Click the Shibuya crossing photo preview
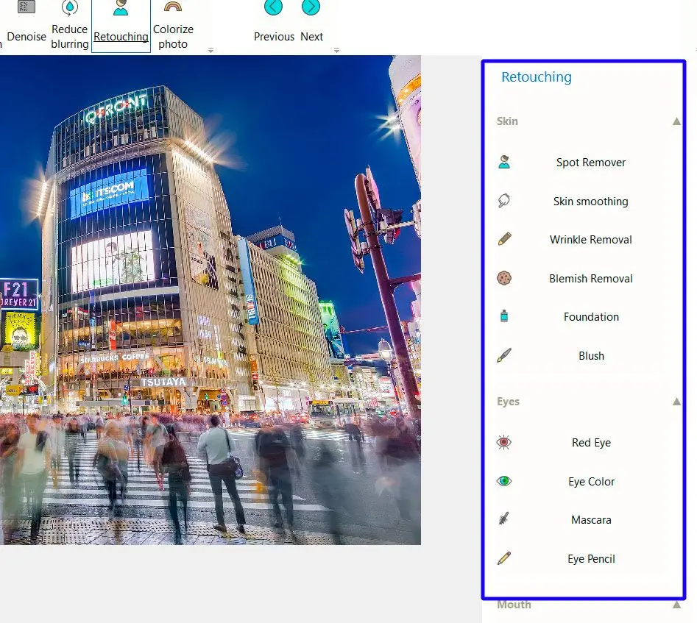This screenshot has width=697, height=623. coord(210,300)
